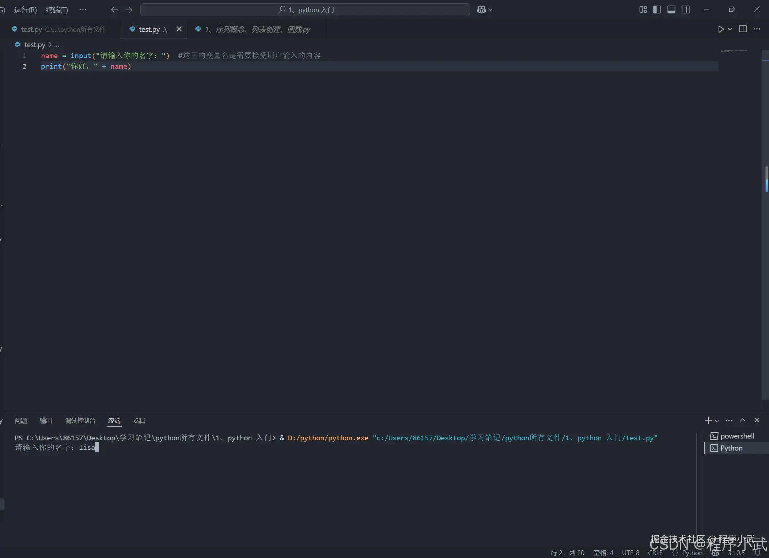Screen dimensions: 769x558
Task: Toggle the secondary sidebar visibility
Action: 686,10
